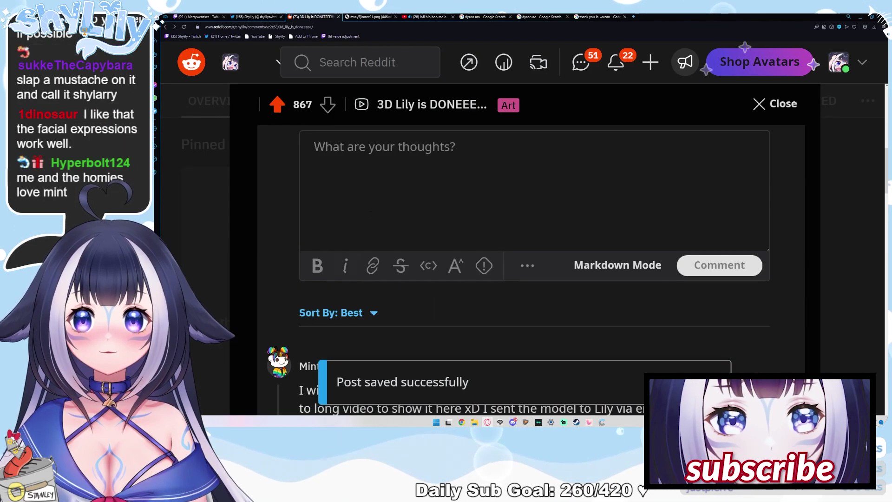Expand the community selector dropdown in header
The image size is (892, 502).
coord(278,62)
